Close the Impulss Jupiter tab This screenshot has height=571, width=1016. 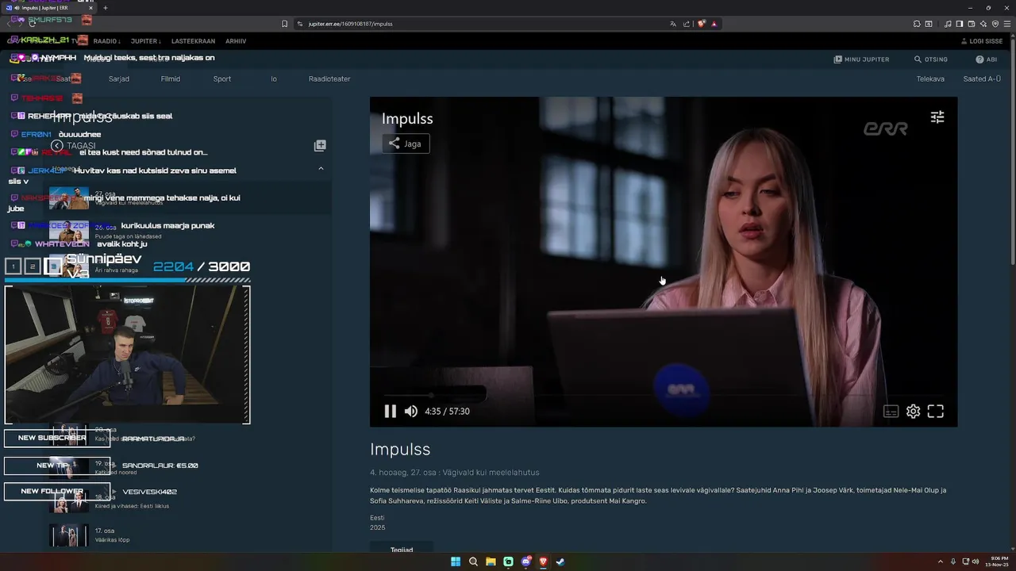(x=90, y=8)
